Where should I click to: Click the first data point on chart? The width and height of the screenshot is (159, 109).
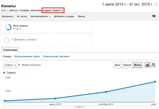coord(5,101)
